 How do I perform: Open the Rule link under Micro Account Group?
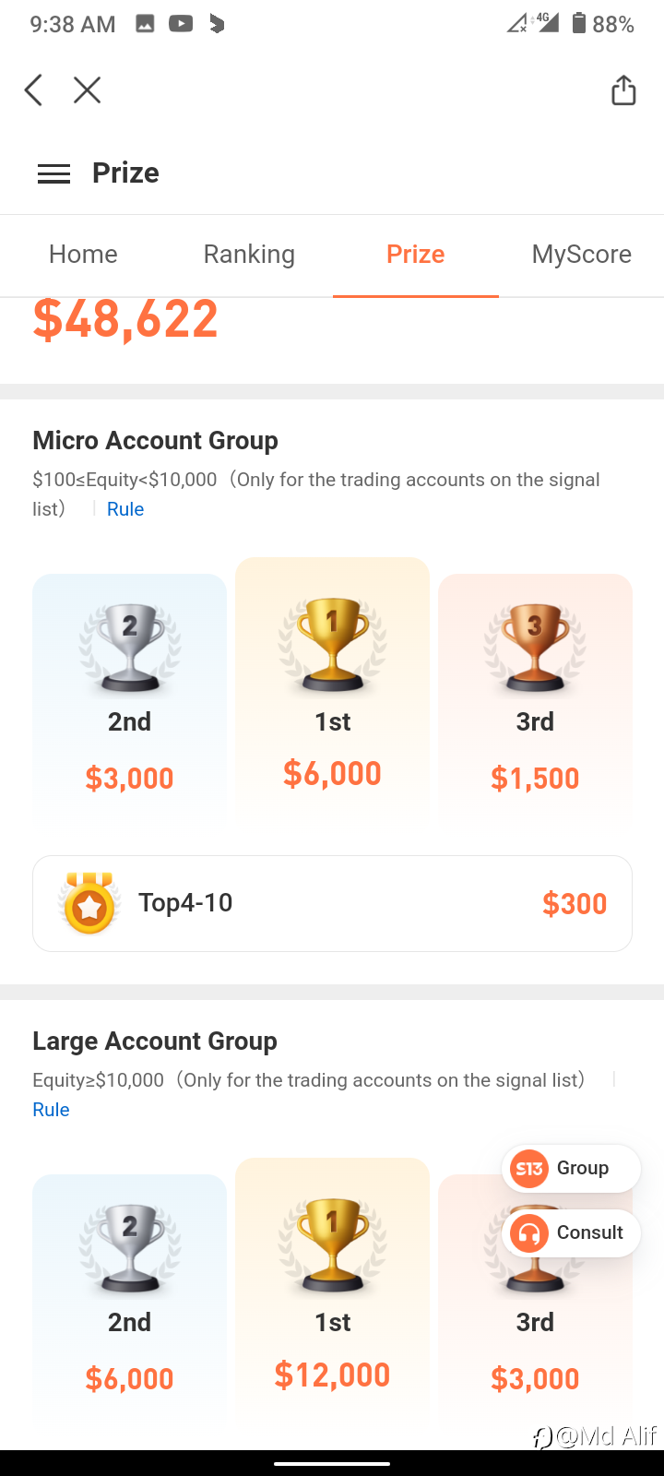(x=125, y=509)
